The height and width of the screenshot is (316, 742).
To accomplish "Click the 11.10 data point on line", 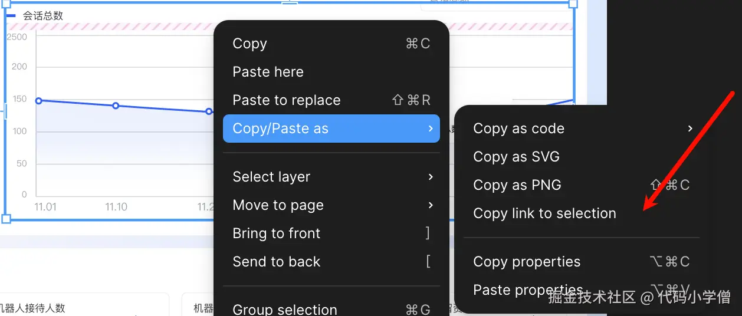I will tap(116, 106).
